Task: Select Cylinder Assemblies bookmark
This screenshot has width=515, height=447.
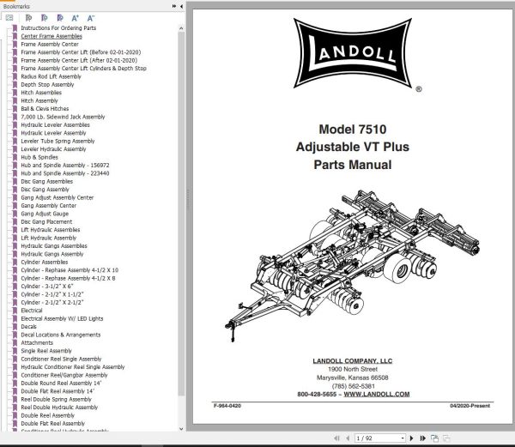Action: (x=45, y=262)
